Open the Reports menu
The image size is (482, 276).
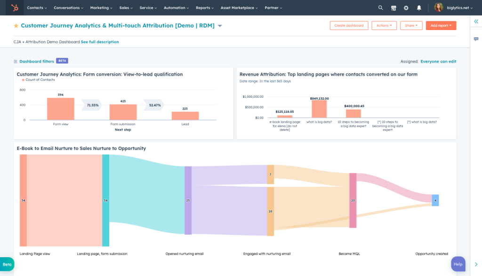tap(204, 8)
